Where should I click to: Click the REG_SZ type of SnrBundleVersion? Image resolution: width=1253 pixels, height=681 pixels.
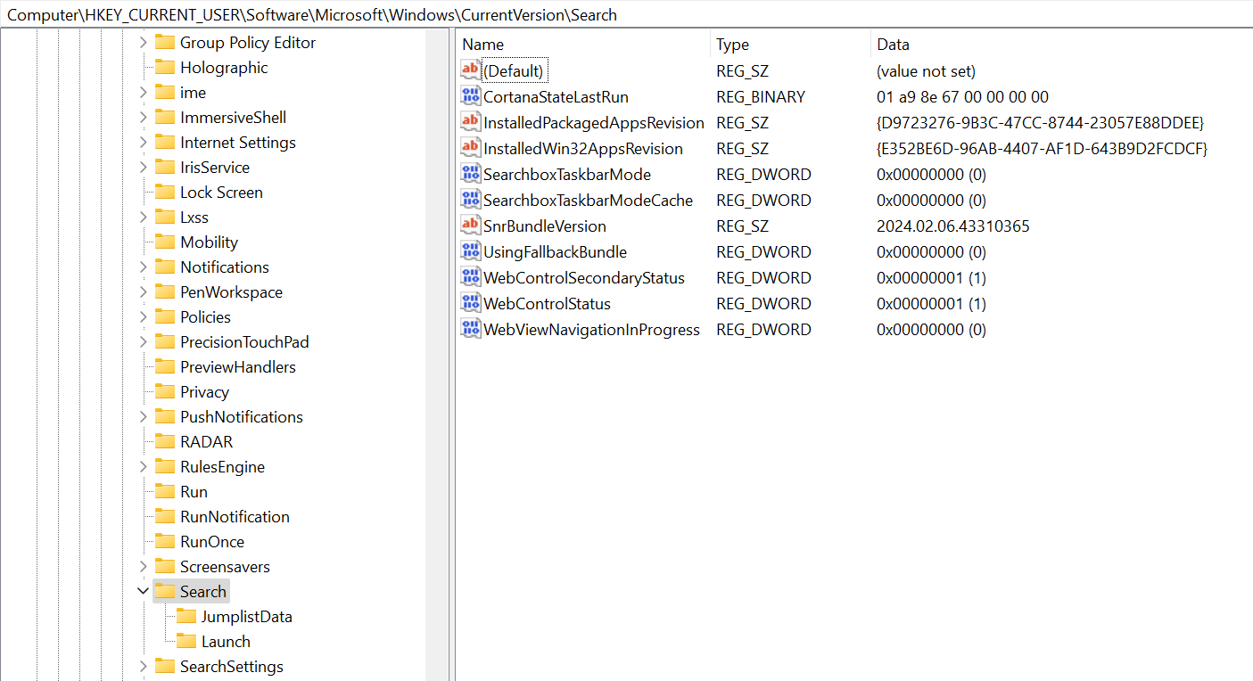pos(742,226)
